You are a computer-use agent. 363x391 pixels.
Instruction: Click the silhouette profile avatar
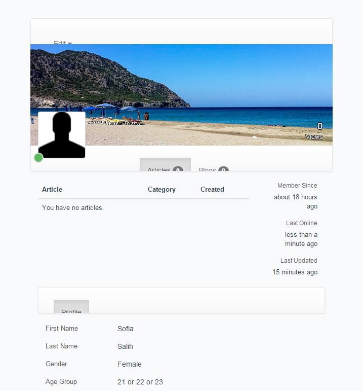(x=61, y=135)
